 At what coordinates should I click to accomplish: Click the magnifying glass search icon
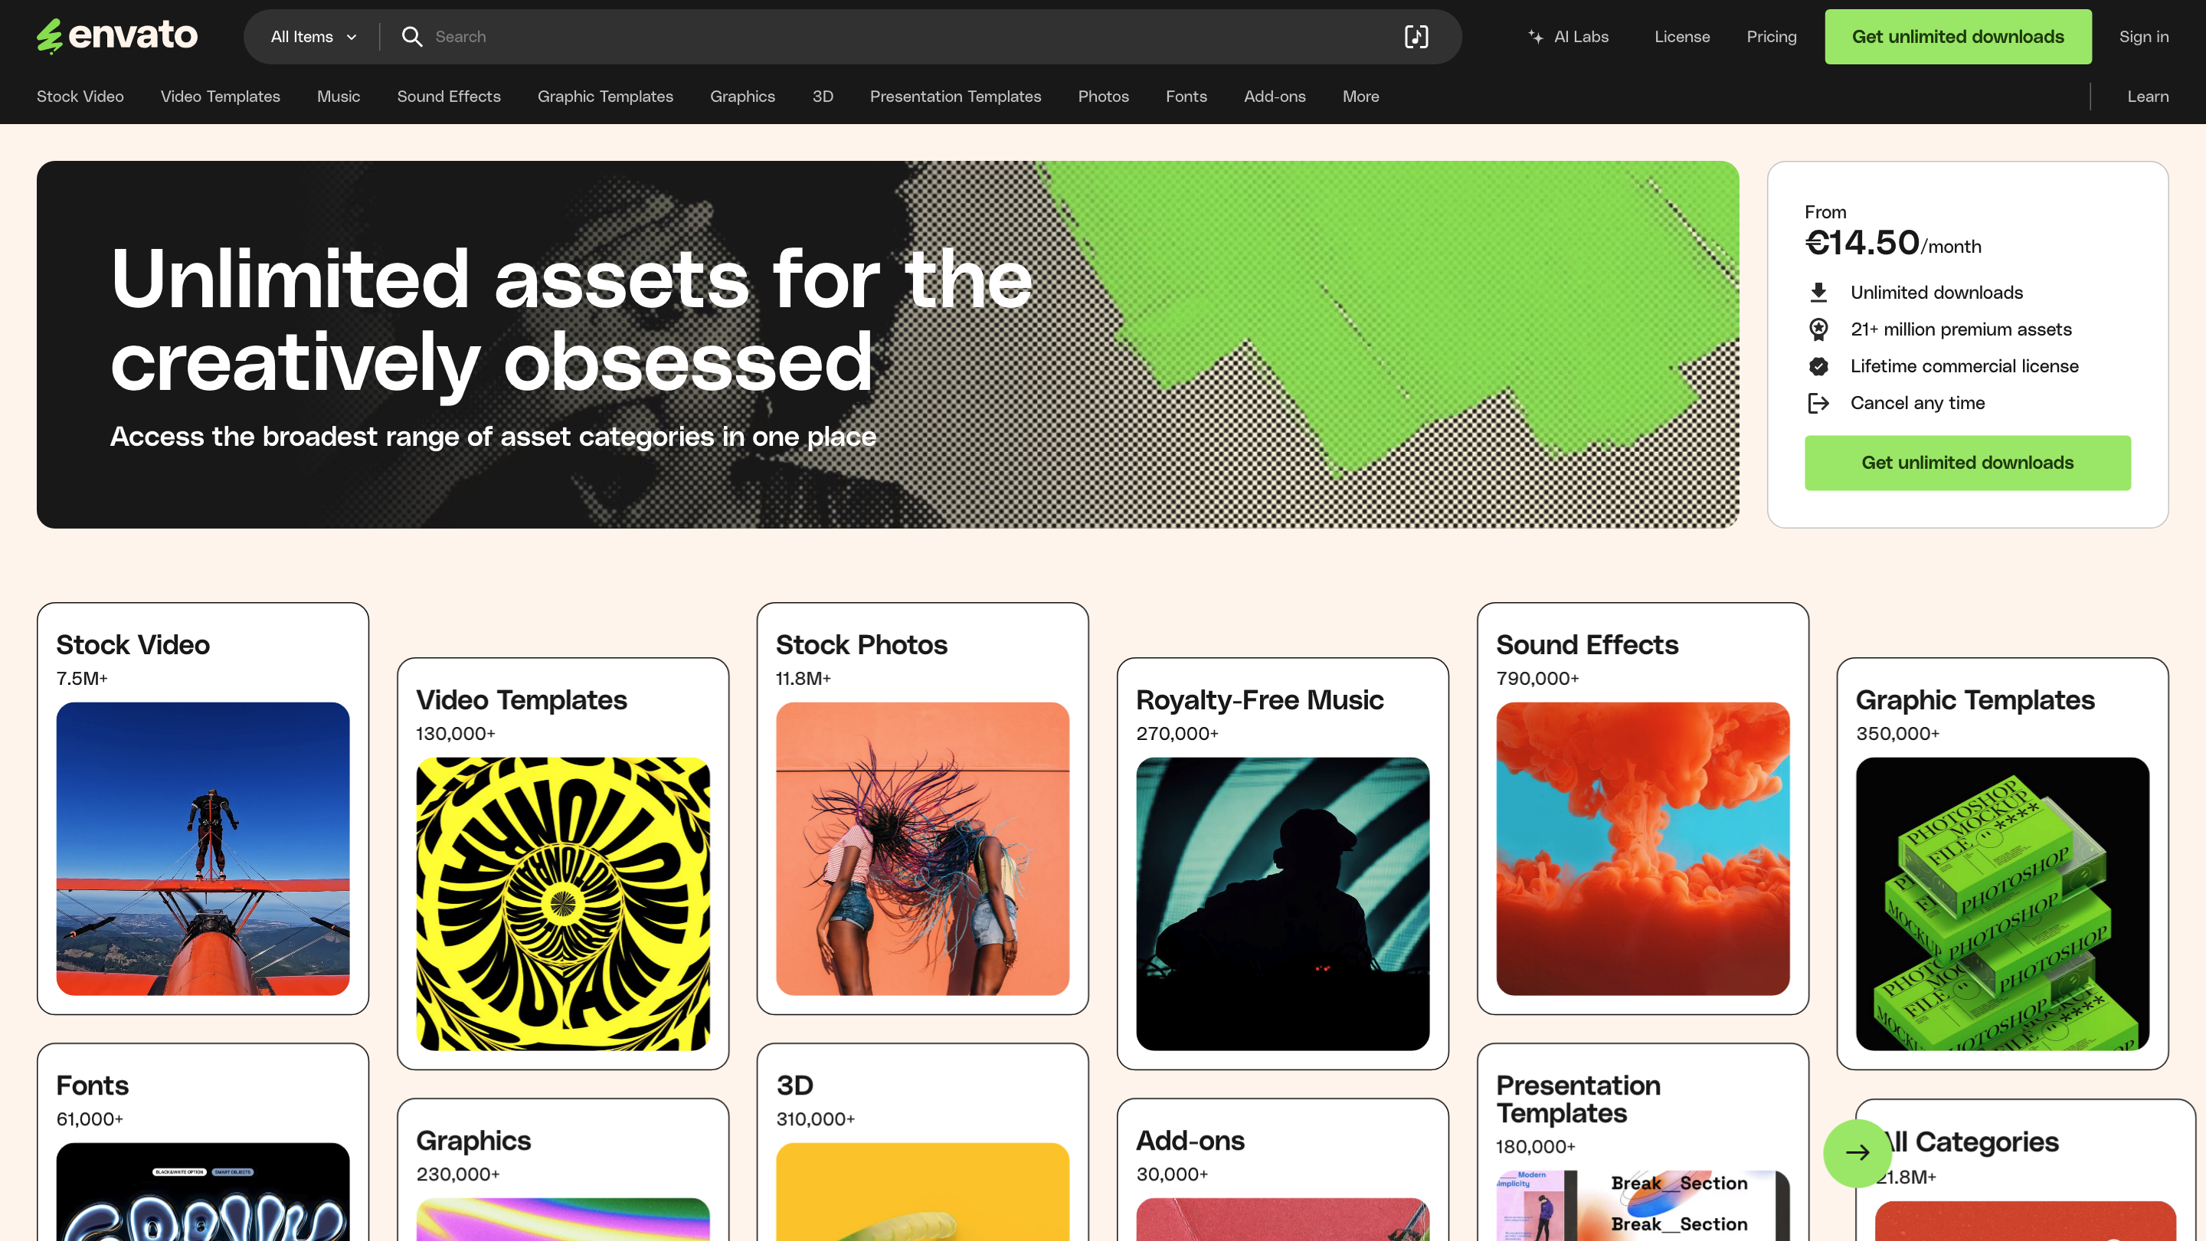(412, 37)
